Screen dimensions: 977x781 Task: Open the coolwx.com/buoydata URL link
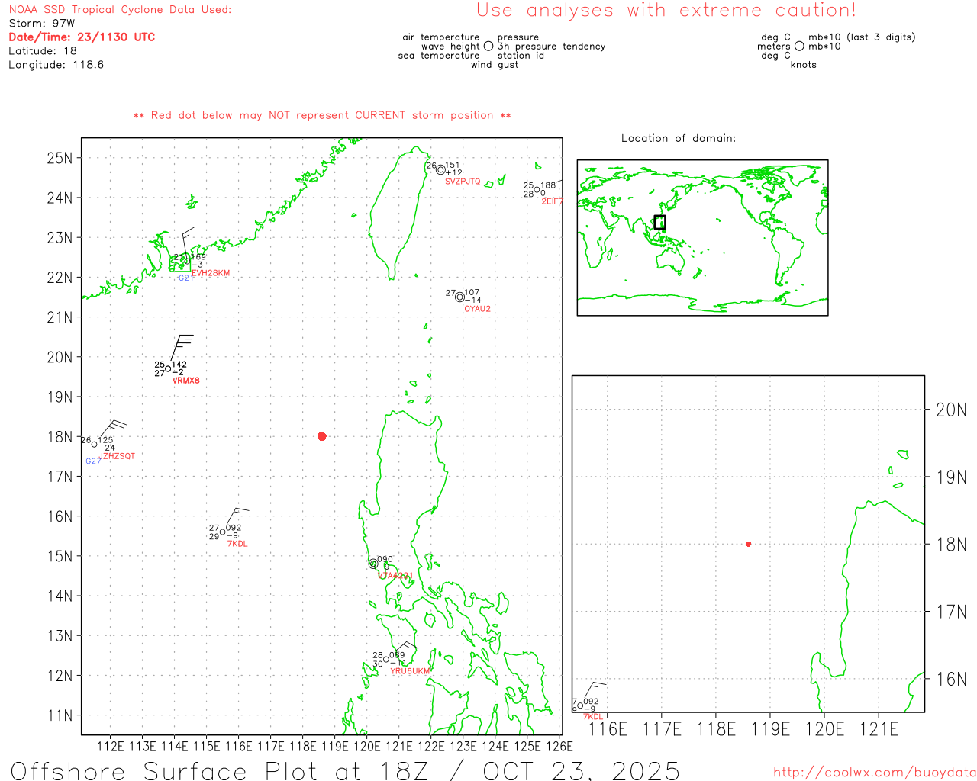click(x=874, y=773)
